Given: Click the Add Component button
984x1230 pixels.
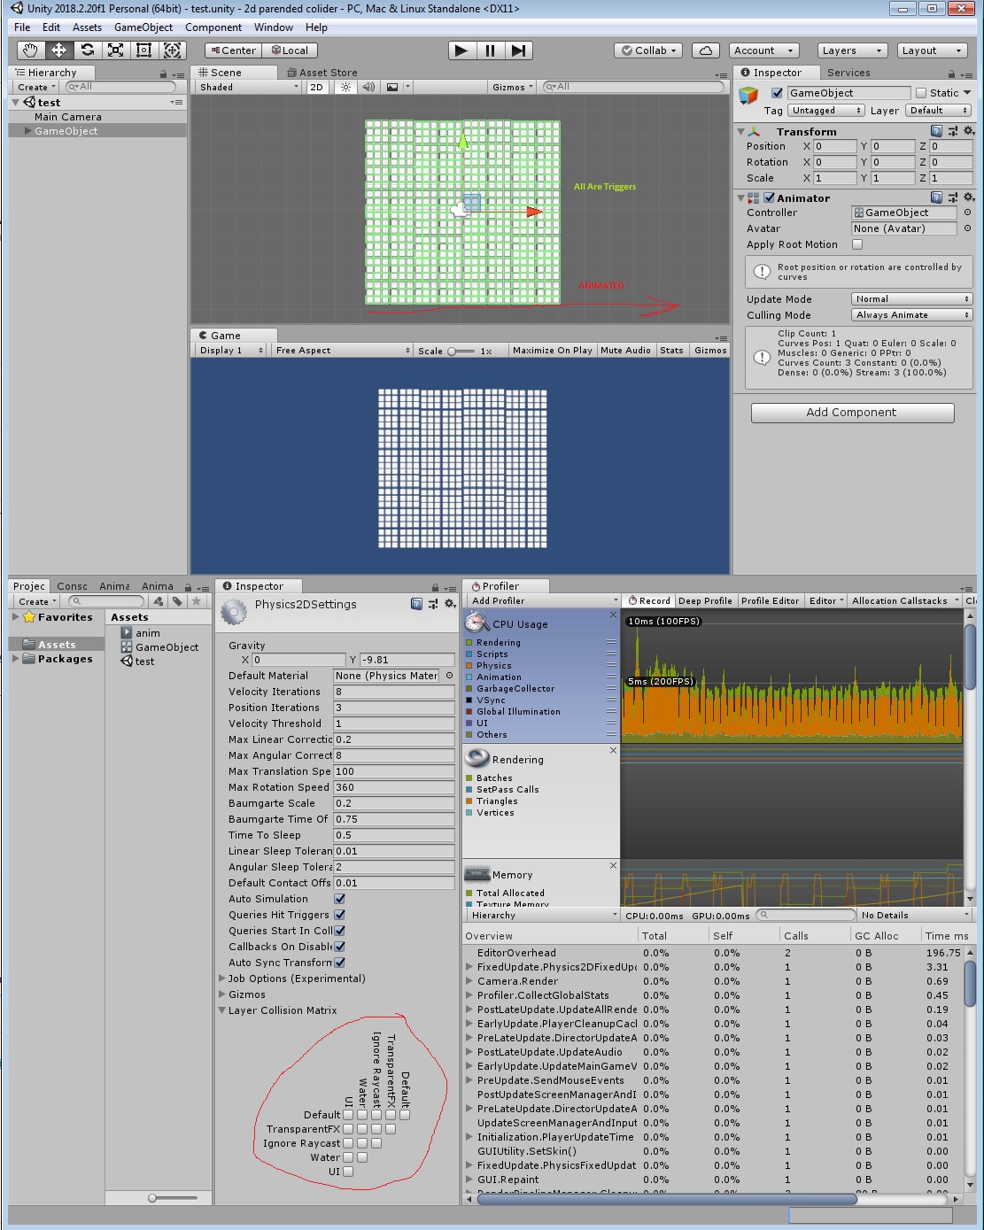Looking at the screenshot, I should coord(852,412).
